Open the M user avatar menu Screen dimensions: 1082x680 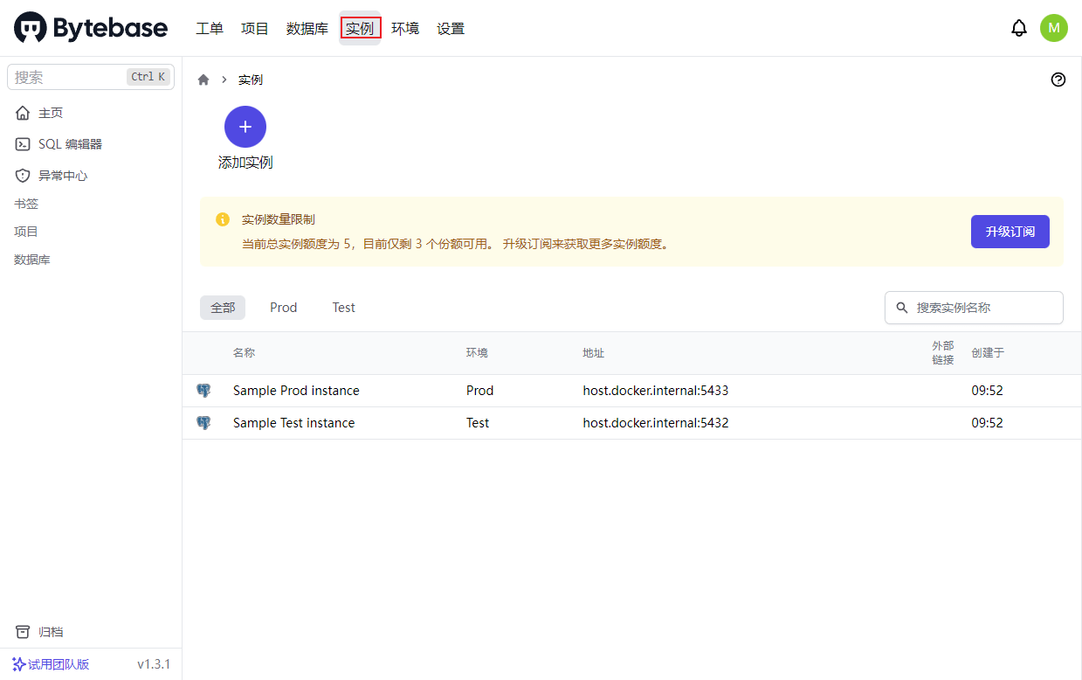[1054, 28]
